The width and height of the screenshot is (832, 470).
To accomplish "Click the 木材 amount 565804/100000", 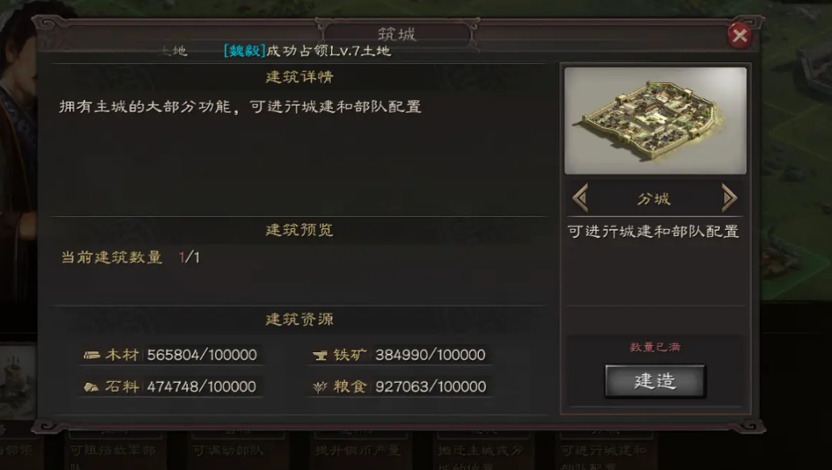I will (x=202, y=355).
